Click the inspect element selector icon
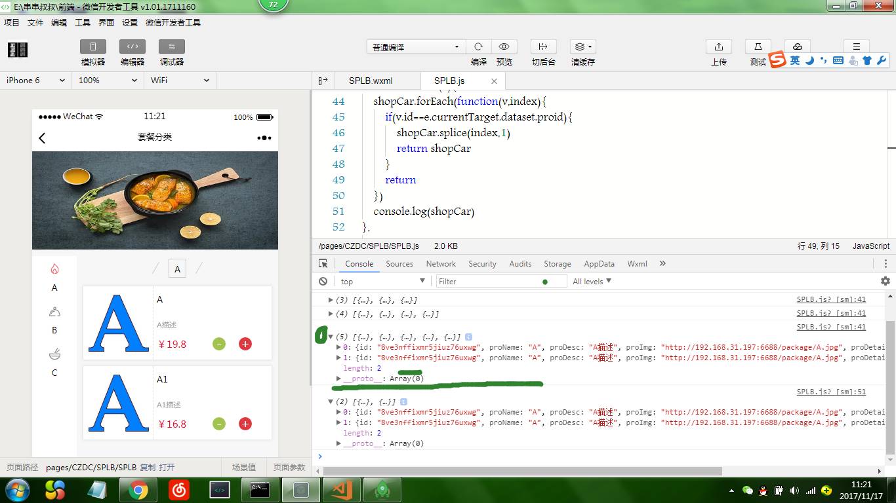The width and height of the screenshot is (896, 503). click(323, 263)
